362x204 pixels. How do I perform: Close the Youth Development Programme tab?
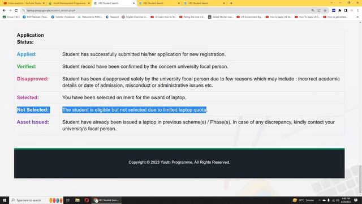[89, 3]
